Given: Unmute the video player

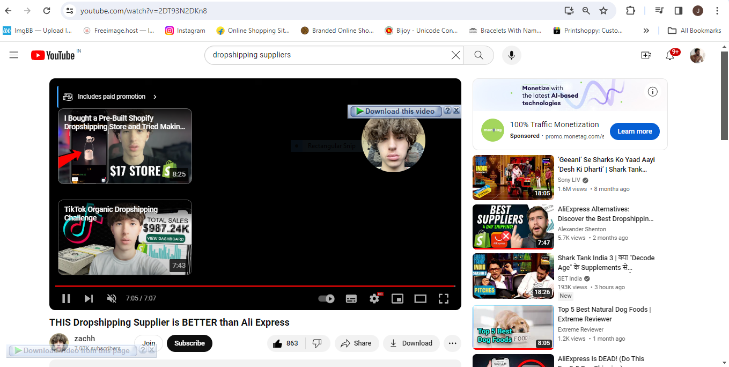Looking at the screenshot, I should [x=112, y=299].
